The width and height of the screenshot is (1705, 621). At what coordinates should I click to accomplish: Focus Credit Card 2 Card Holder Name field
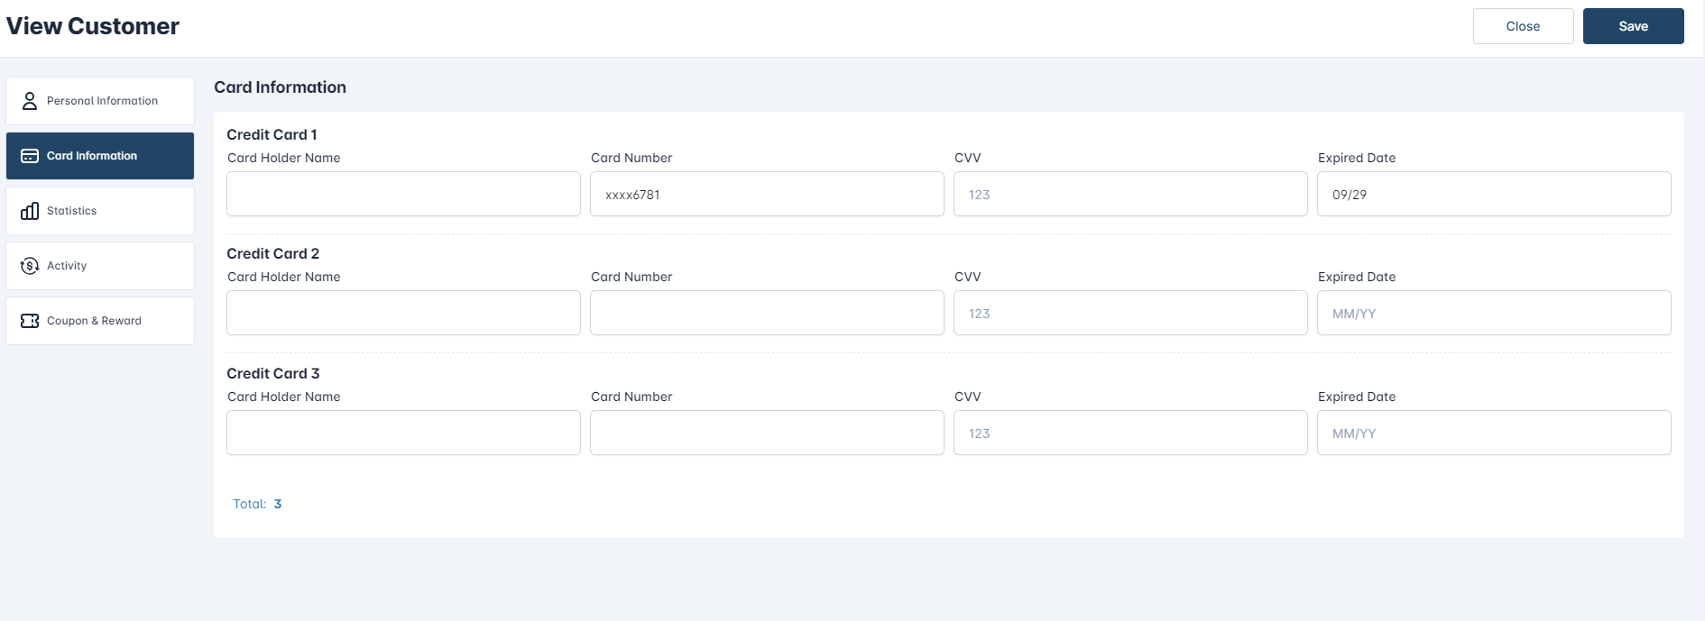(403, 313)
